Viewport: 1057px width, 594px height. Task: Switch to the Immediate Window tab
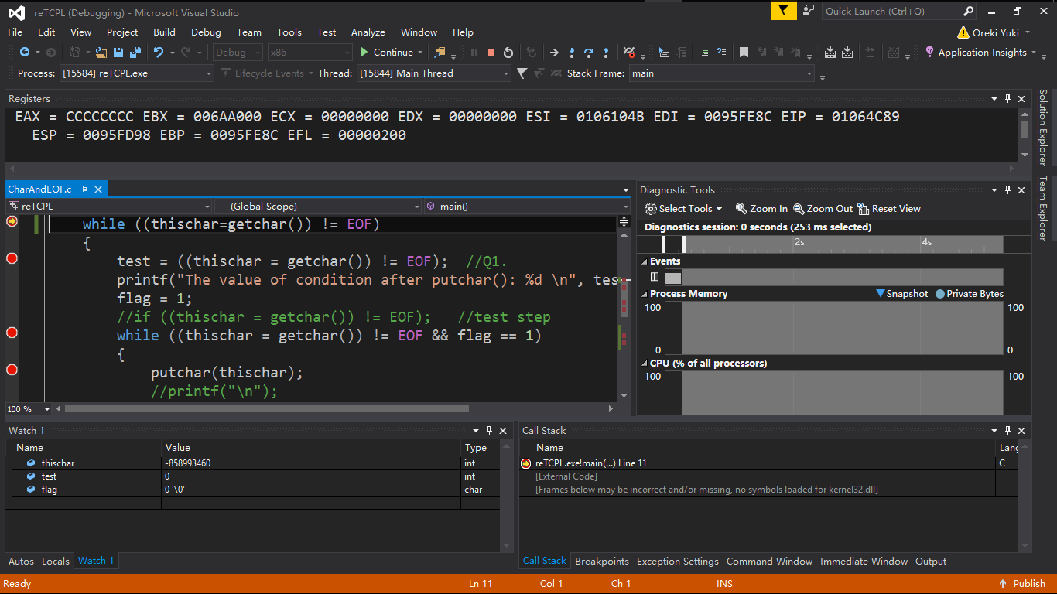coord(864,561)
